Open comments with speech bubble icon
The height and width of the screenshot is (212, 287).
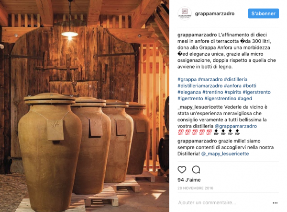click(x=196, y=170)
